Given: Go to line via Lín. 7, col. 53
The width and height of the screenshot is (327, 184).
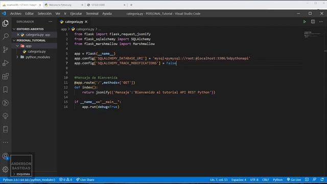Looking at the screenshot, I should coord(219,179).
